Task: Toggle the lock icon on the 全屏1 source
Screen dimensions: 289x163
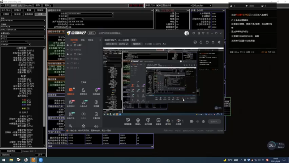Action: tap(71, 45)
